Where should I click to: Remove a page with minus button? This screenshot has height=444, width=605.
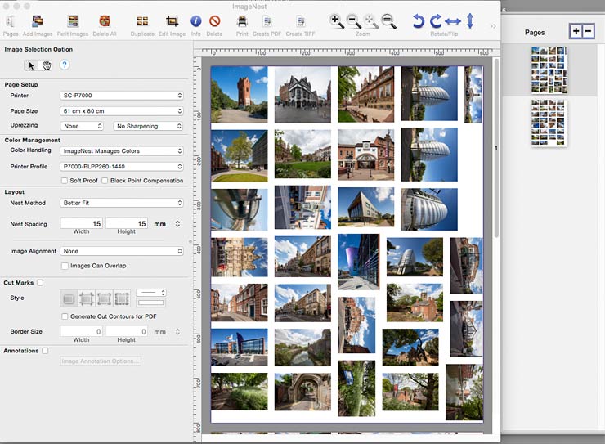(588, 31)
